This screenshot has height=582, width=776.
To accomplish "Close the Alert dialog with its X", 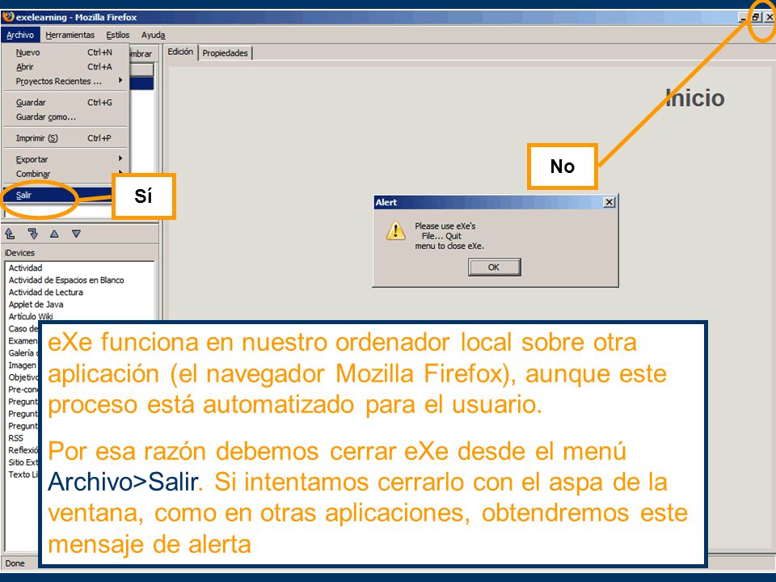I will click(x=609, y=202).
